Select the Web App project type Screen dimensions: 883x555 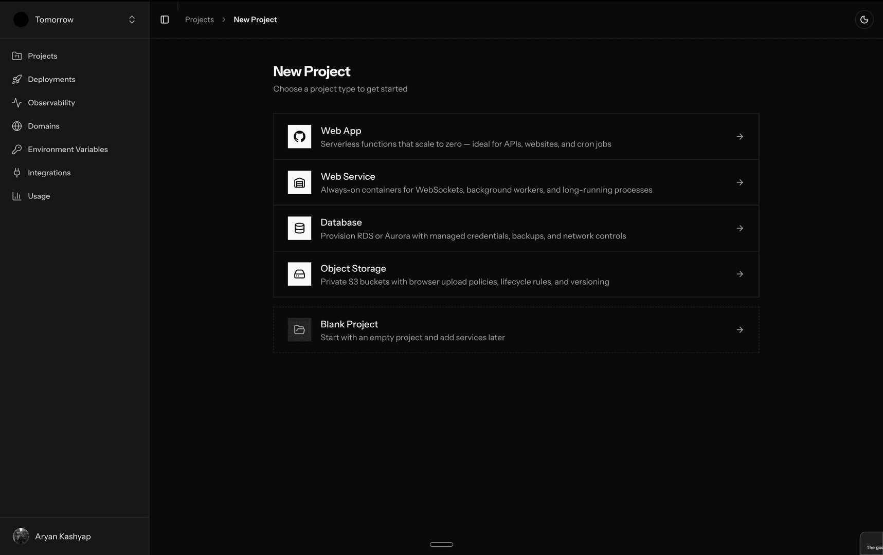click(516, 137)
